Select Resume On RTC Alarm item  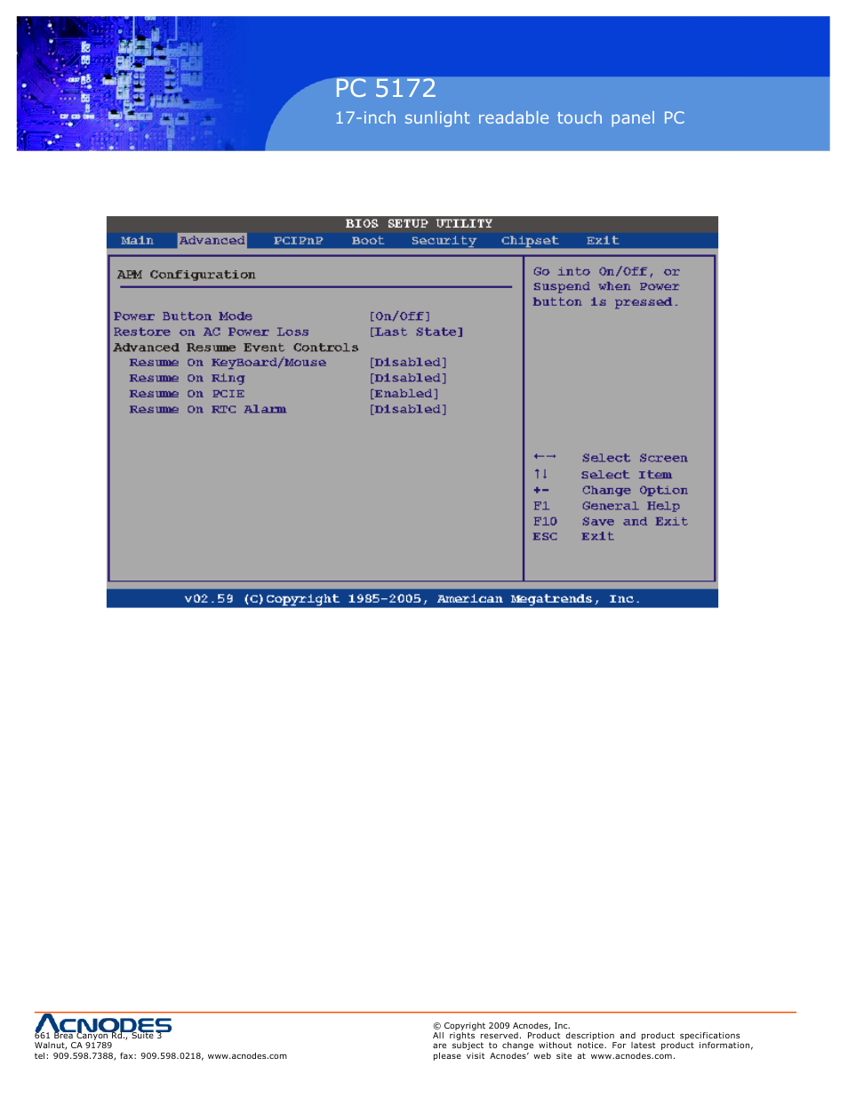pos(208,410)
